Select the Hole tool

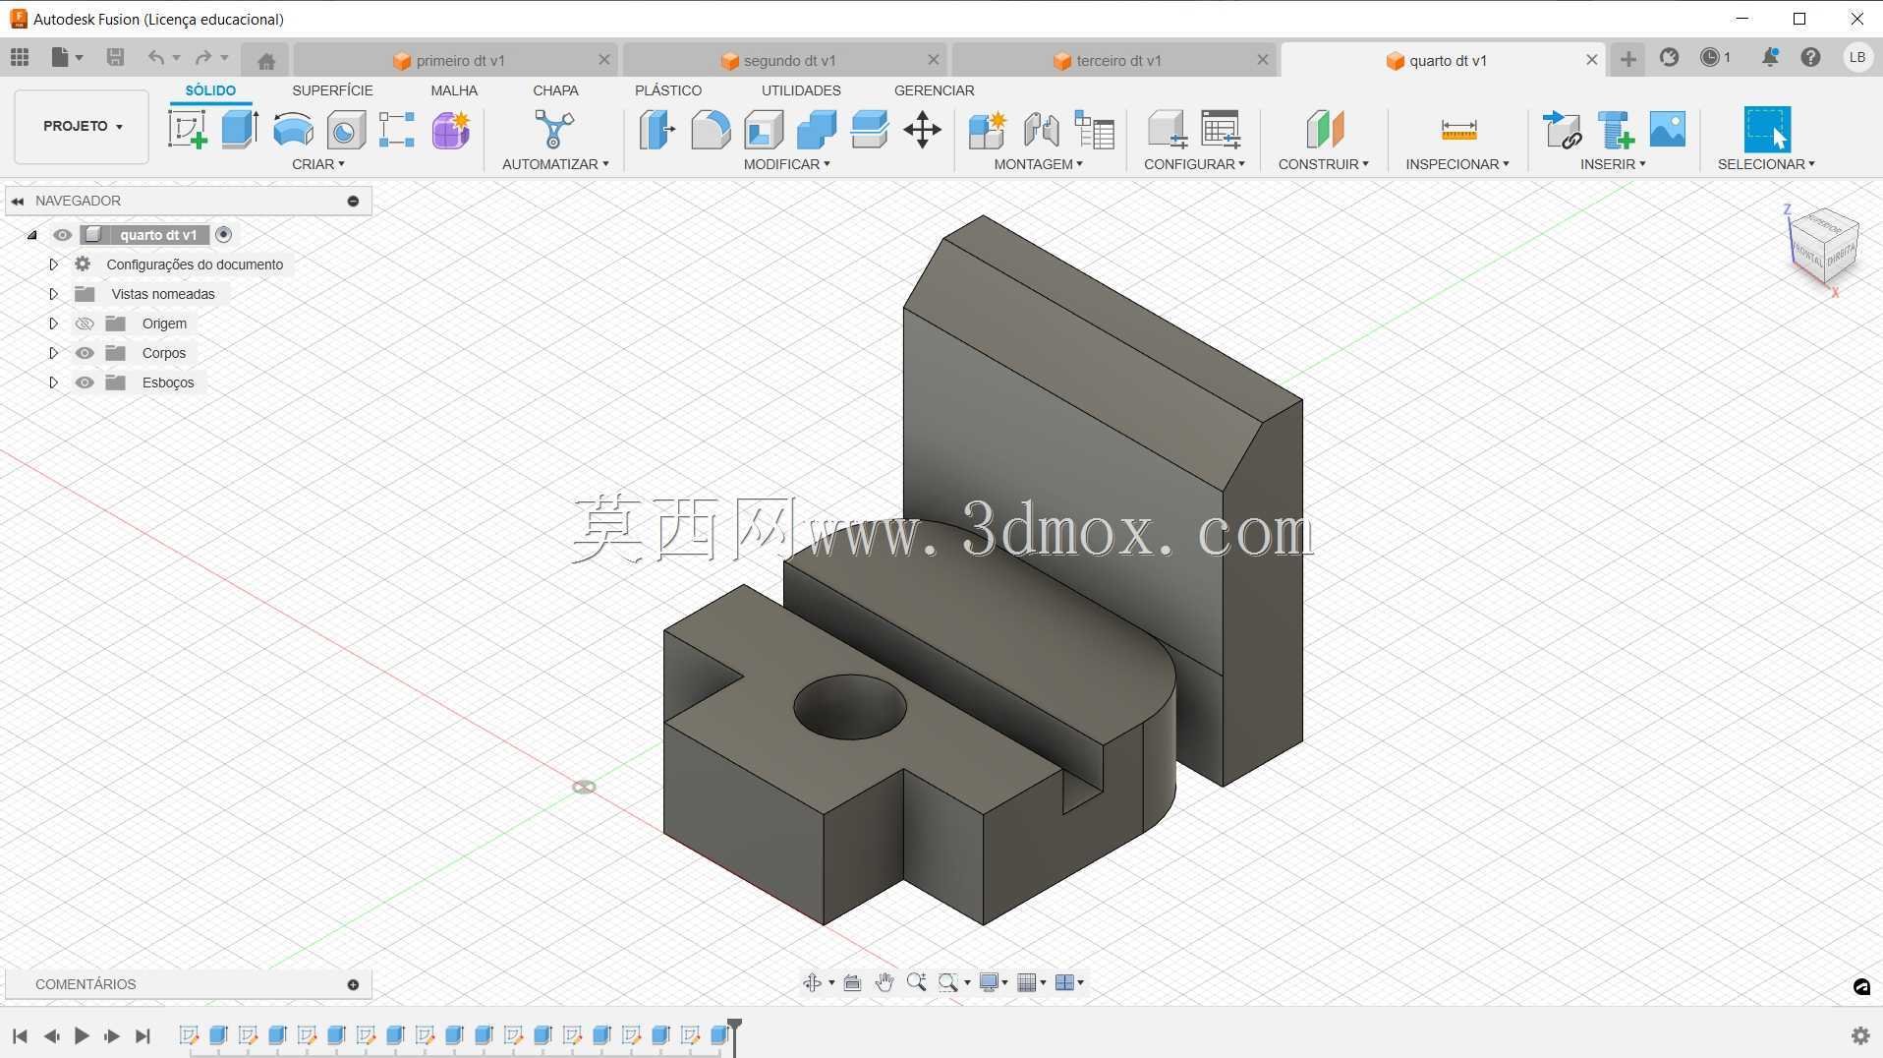[346, 130]
